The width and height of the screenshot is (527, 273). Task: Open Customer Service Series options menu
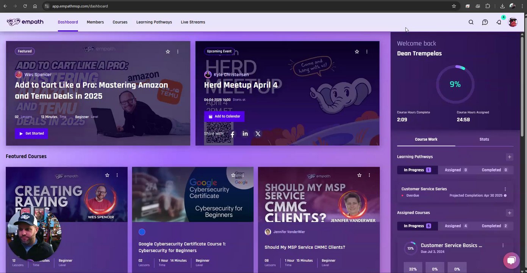point(505,189)
